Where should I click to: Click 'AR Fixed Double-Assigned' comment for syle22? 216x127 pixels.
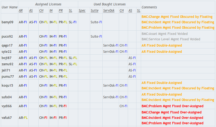[162, 52]
